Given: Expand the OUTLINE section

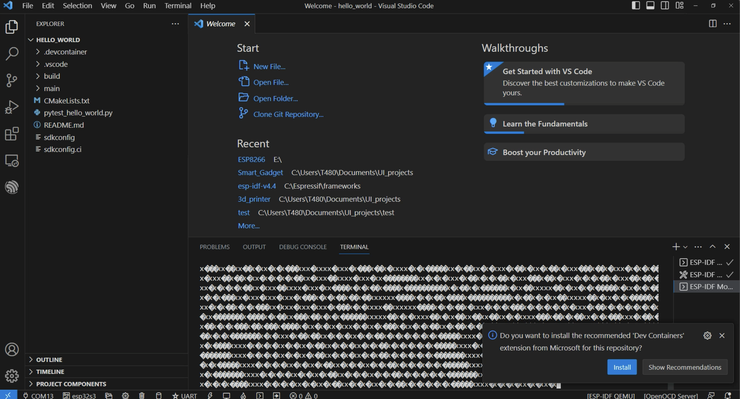Looking at the screenshot, I should click(x=49, y=359).
